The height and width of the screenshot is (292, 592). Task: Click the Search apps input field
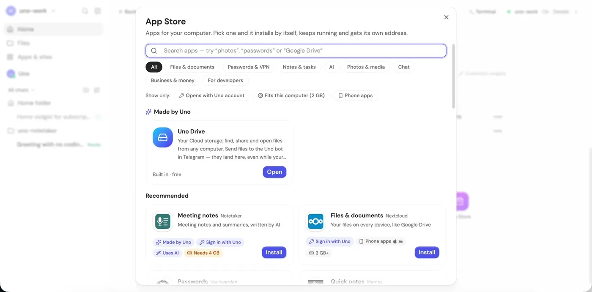pyautogui.click(x=296, y=51)
